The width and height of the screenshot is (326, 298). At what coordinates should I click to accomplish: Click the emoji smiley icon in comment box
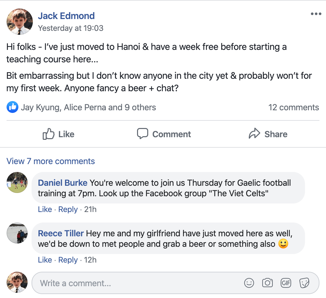pyautogui.click(x=249, y=283)
